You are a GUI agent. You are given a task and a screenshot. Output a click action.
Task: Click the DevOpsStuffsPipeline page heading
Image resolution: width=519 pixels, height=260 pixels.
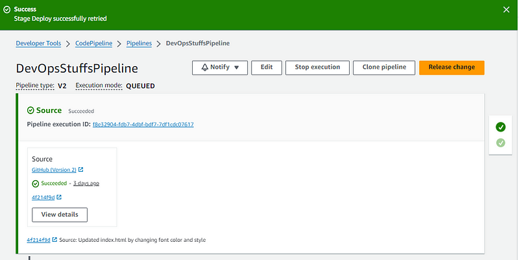[x=77, y=69]
